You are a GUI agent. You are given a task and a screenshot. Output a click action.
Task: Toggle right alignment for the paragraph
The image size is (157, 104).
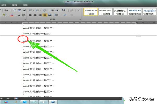pos(40,15)
